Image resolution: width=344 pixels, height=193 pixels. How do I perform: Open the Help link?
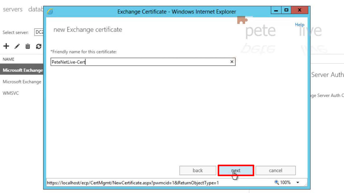[300, 25]
